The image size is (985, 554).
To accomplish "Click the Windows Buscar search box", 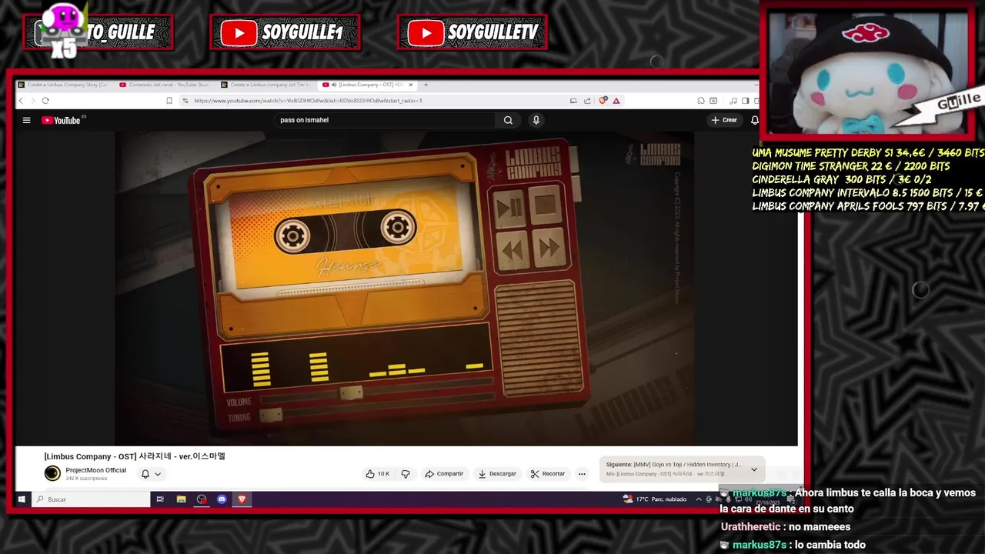I will [92, 499].
